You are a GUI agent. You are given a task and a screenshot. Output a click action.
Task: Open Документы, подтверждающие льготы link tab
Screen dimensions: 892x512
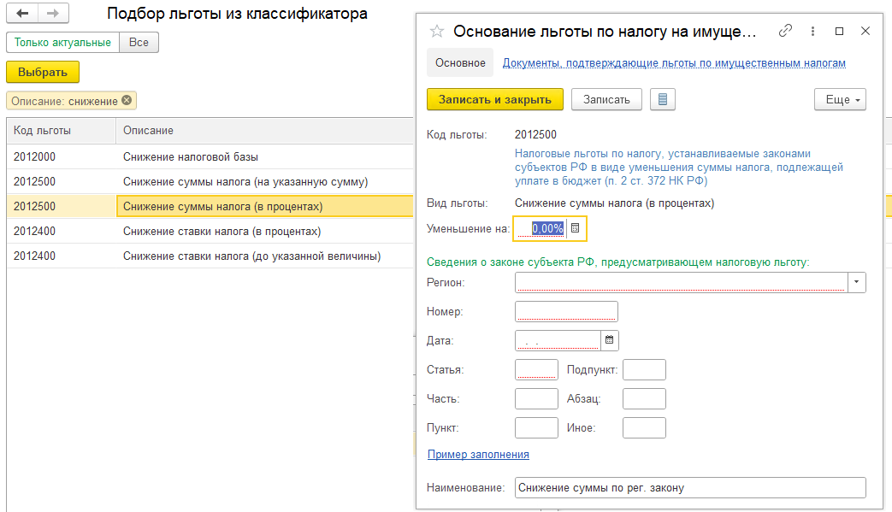click(674, 63)
